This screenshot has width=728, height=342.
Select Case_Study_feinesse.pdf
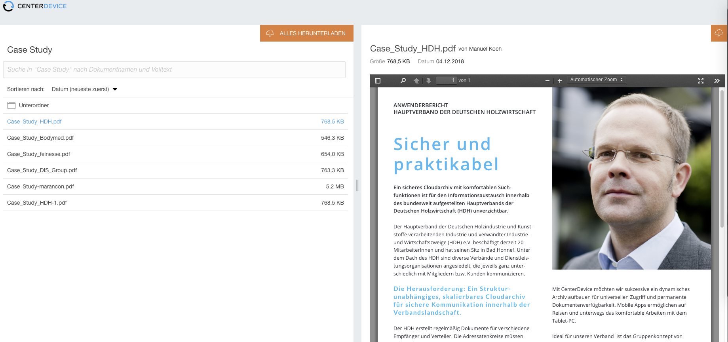pos(38,154)
